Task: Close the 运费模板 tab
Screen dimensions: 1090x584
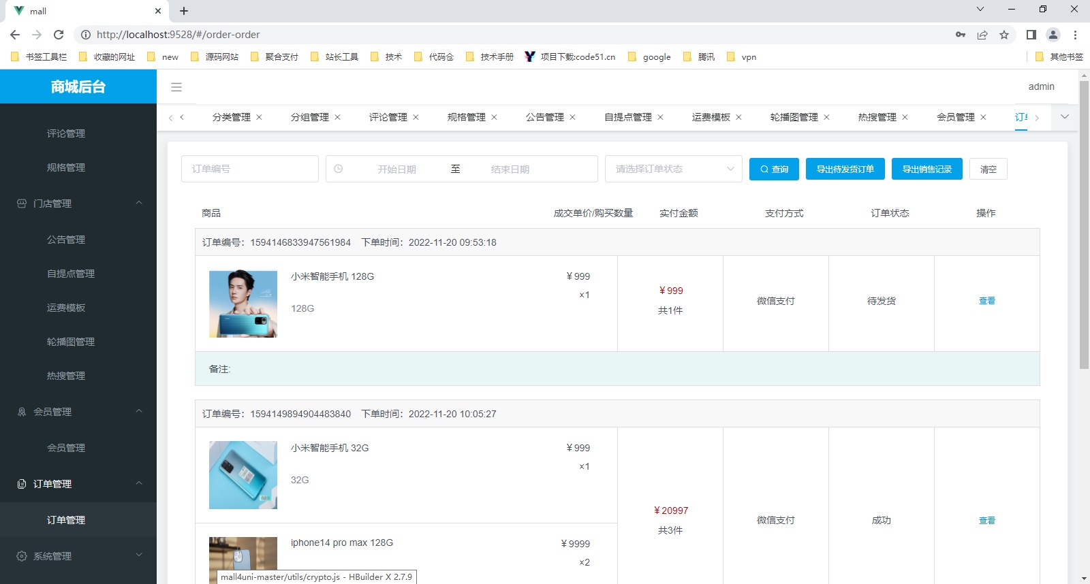Action: (738, 117)
